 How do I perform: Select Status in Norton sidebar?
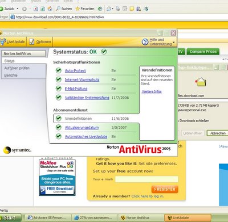tap(9, 61)
